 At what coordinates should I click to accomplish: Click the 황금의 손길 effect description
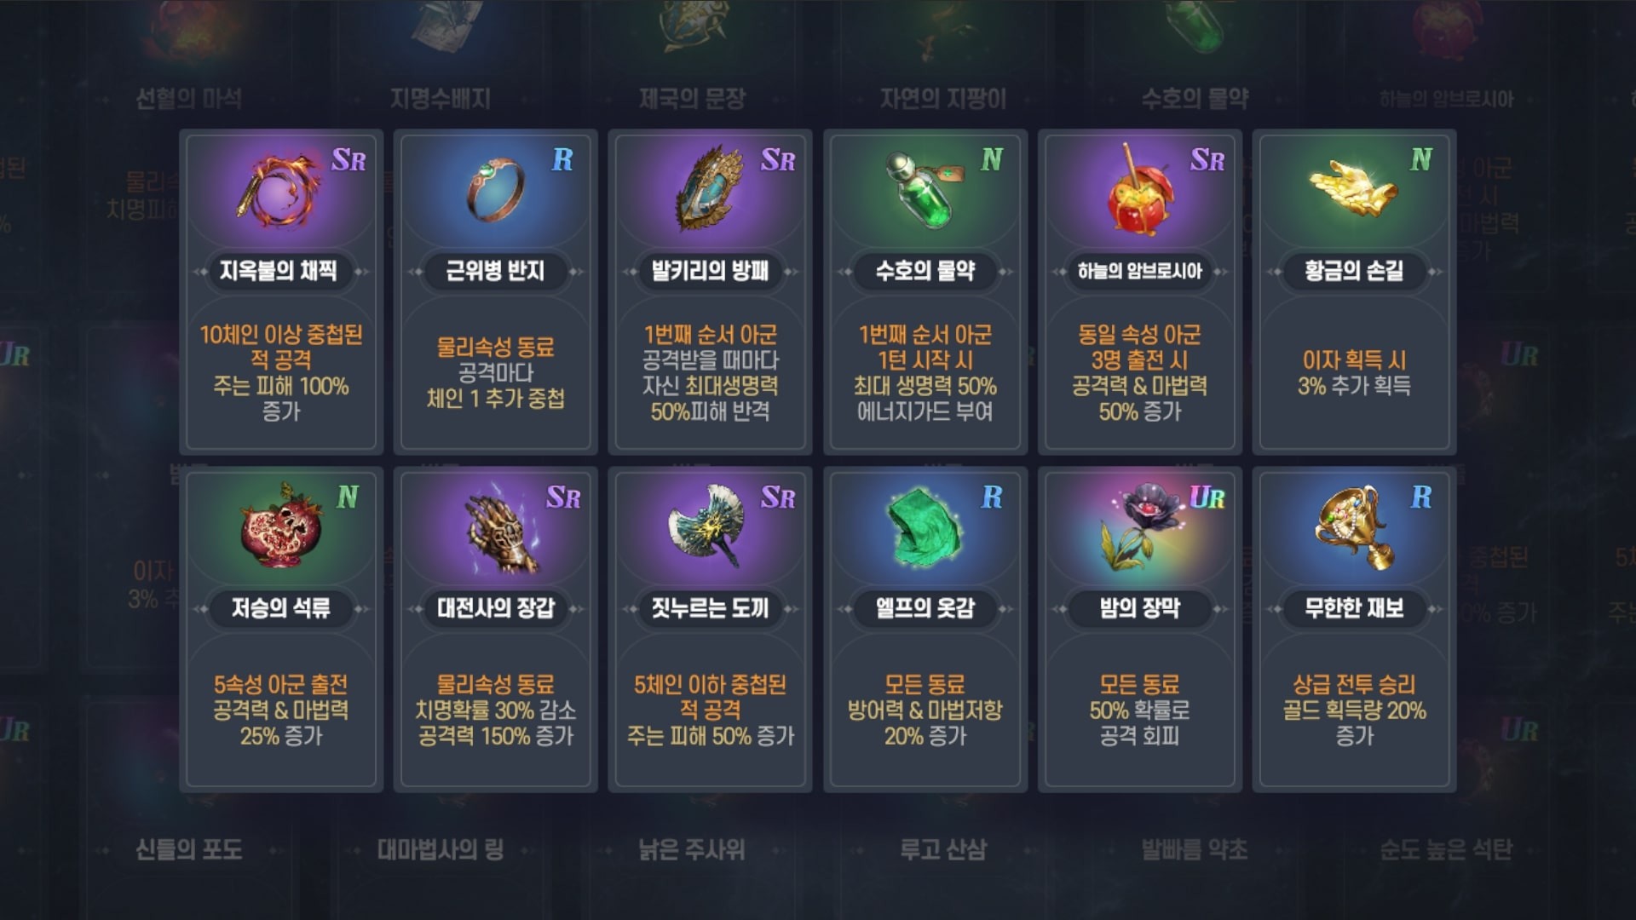(1354, 373)
